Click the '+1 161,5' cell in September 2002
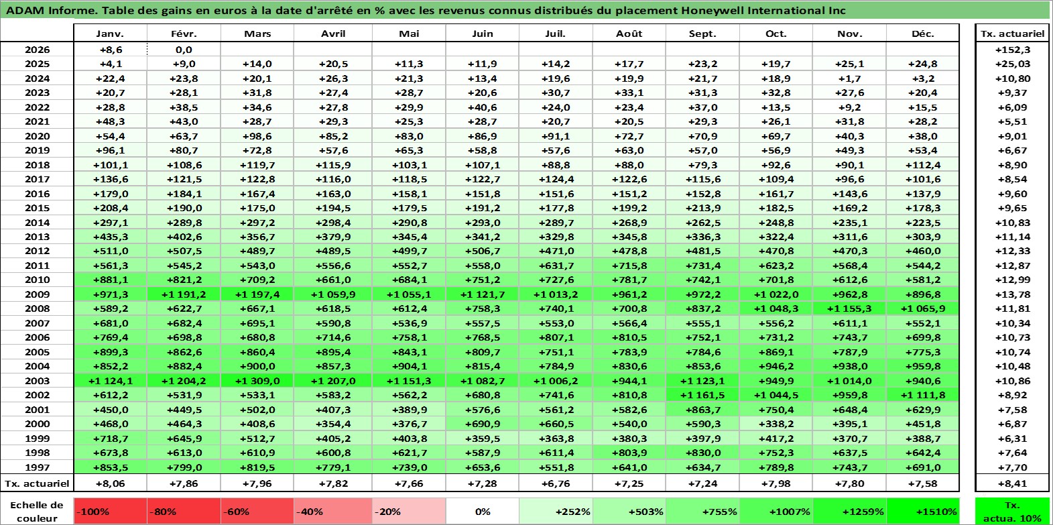Screen dimensions: 1053x525 (702, 395)
